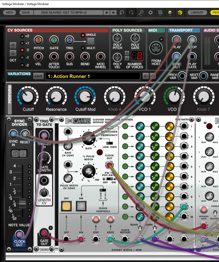
Task: Click the VEL output jack
Action: point(38,57)
